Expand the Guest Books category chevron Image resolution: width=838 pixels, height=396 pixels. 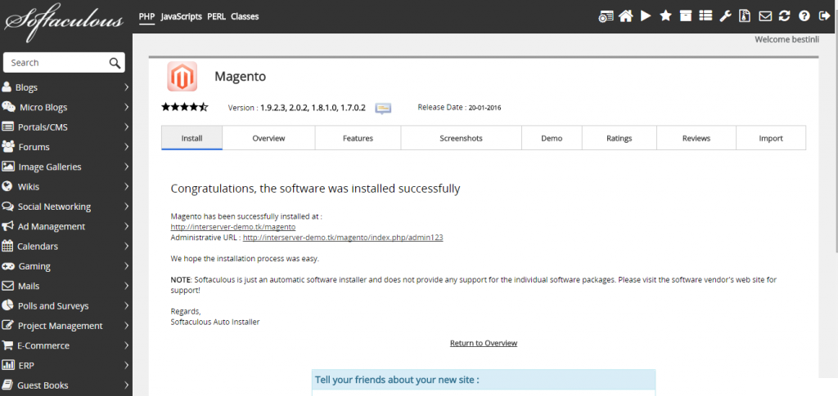tap(127, 385)
